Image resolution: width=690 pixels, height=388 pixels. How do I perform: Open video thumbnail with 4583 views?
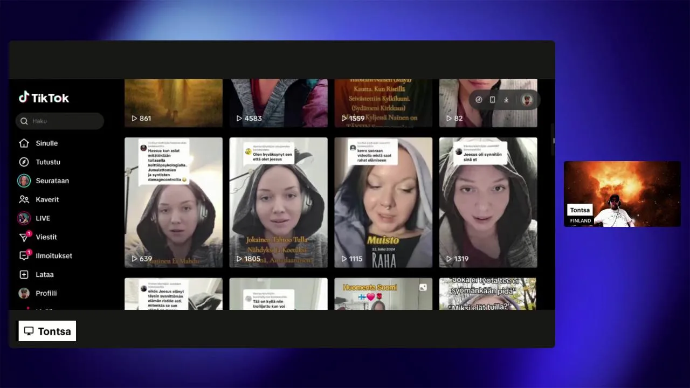pyautogui.click(x=278, y=103)
